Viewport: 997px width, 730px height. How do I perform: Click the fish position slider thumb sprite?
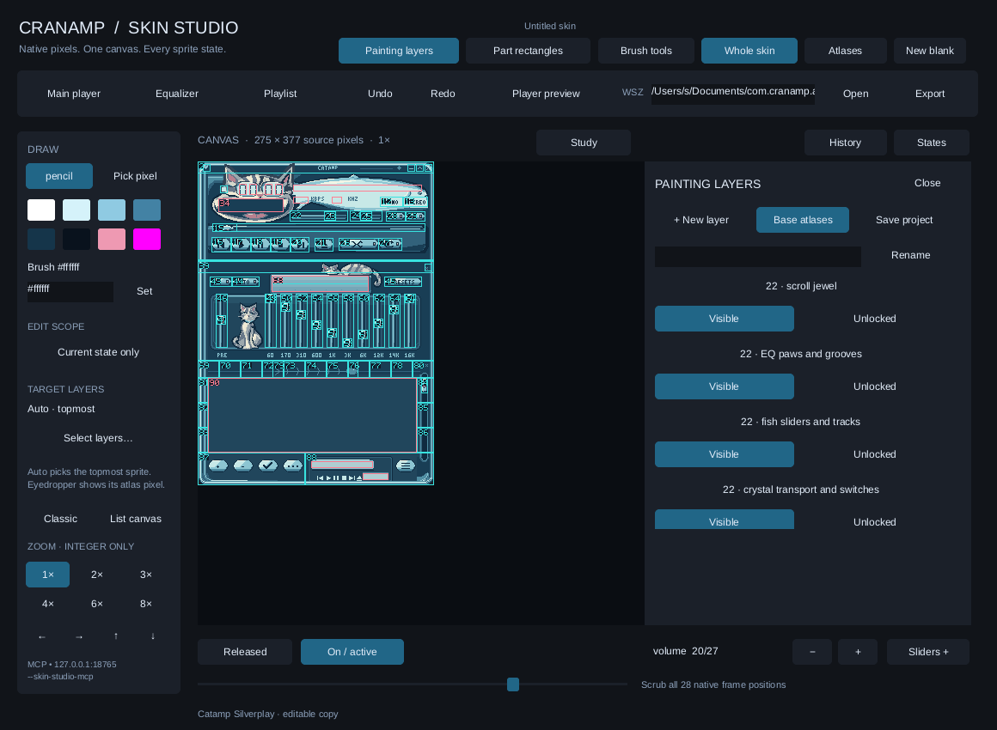tap(224, 228)
